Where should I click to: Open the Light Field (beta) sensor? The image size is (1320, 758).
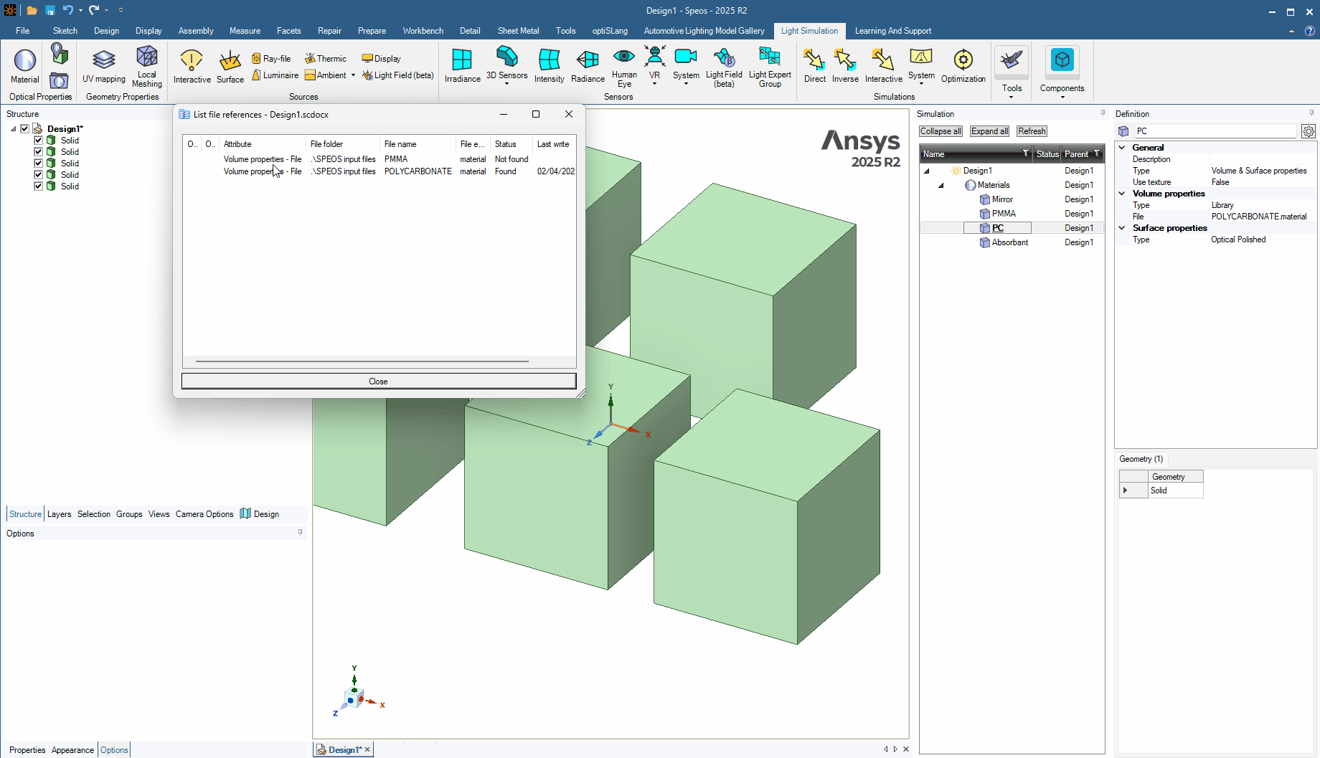(x=724, y=67)
